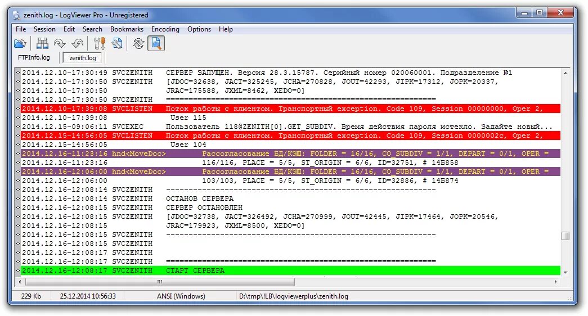Click the SVCEXEC Пользователь 118@ZENITH line
Image resolution: width=588 pixels, height=316 pixels.
pyautogui.click(x=291, y=127)
